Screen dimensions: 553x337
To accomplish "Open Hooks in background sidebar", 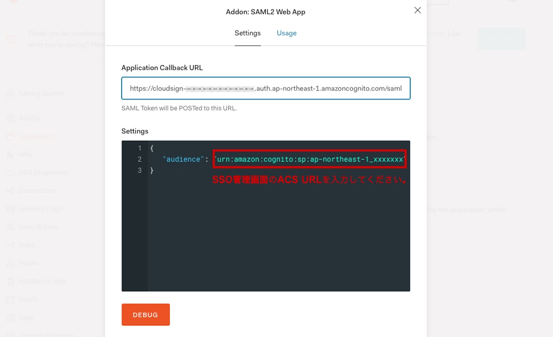I will click(x=28, y=263).
